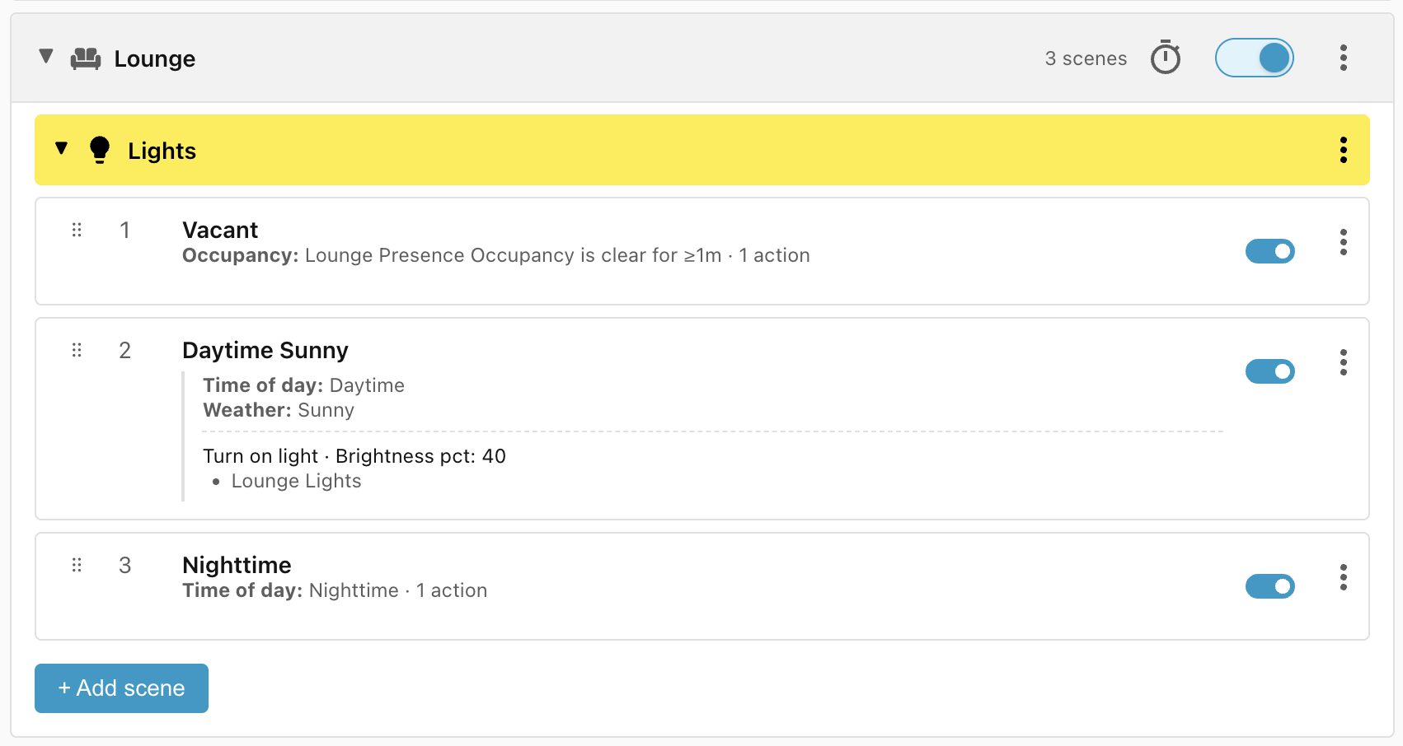Disable the Vacant scene toggle
Image resolution: width=1403 pixels, height=746 pixels.
(1270, 251)
